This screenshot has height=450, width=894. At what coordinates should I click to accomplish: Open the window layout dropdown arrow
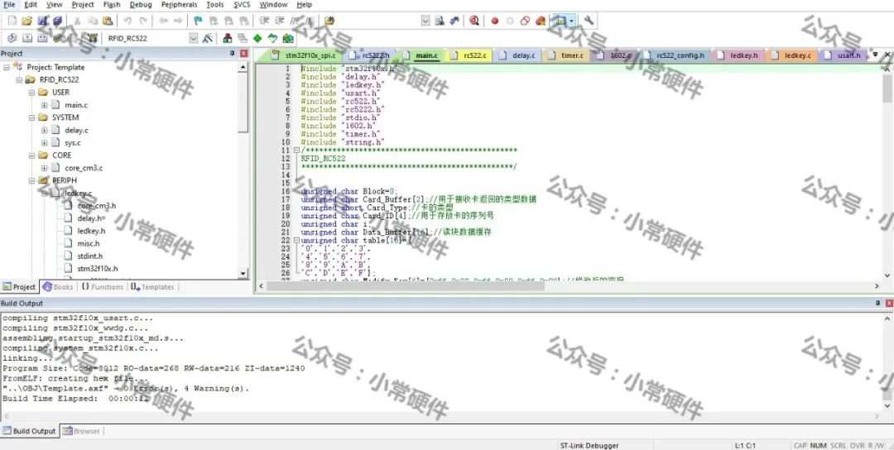[x=571, y=21]
